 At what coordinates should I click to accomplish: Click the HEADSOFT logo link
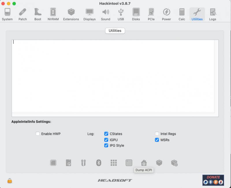115,180
